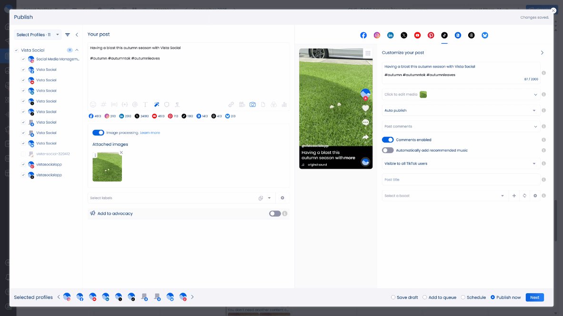Click the hashtag suggestions icon
The image size is (563, 316).
click(x=103, y=104)
